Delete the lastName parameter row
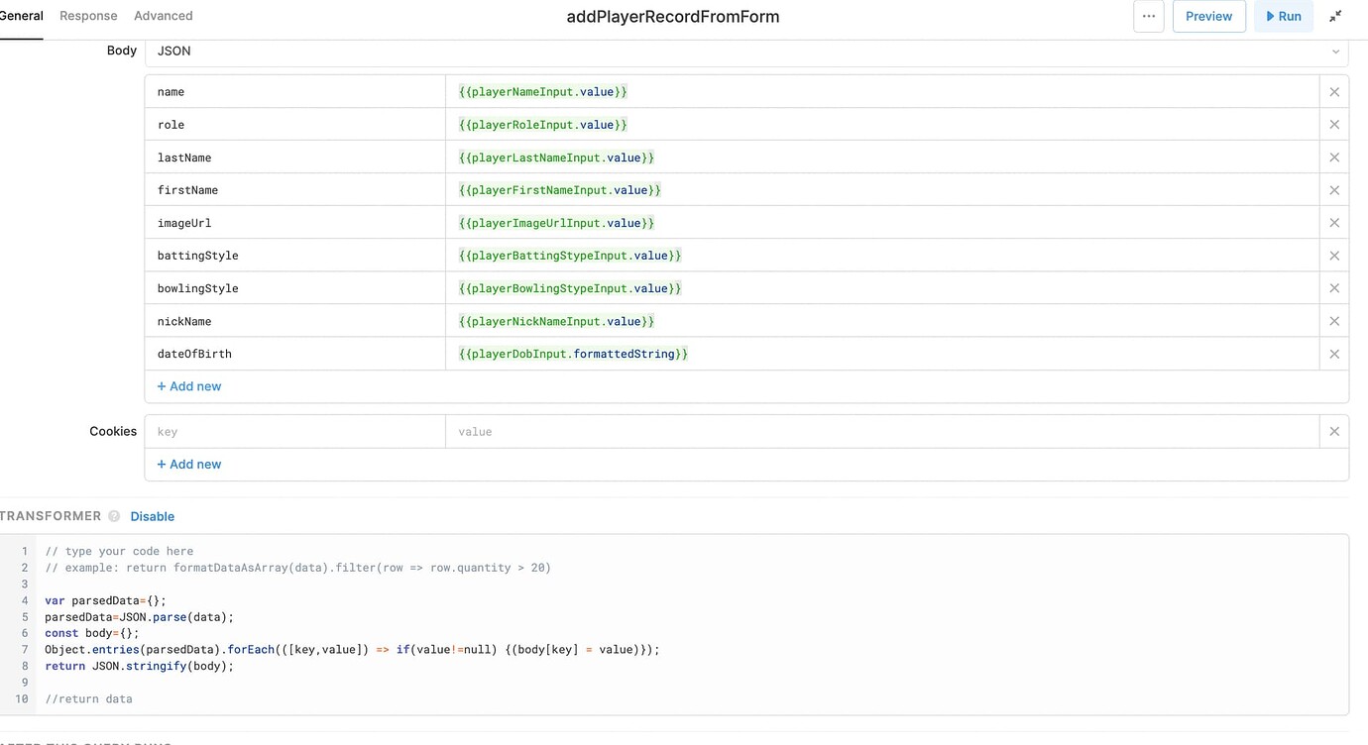The height and width of the screenshot is (745, 1368). coord(1334,158)
